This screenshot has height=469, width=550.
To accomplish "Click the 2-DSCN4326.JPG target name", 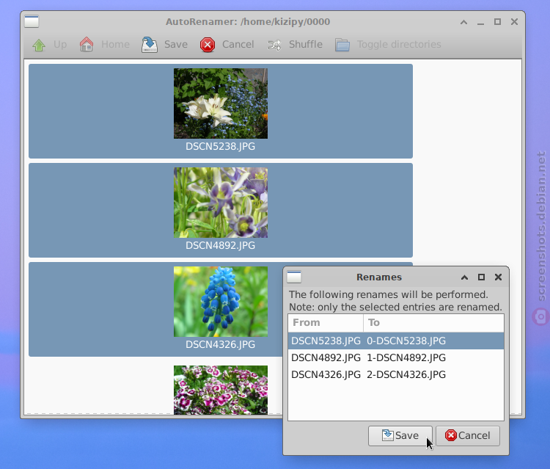I will coord(406,374).
